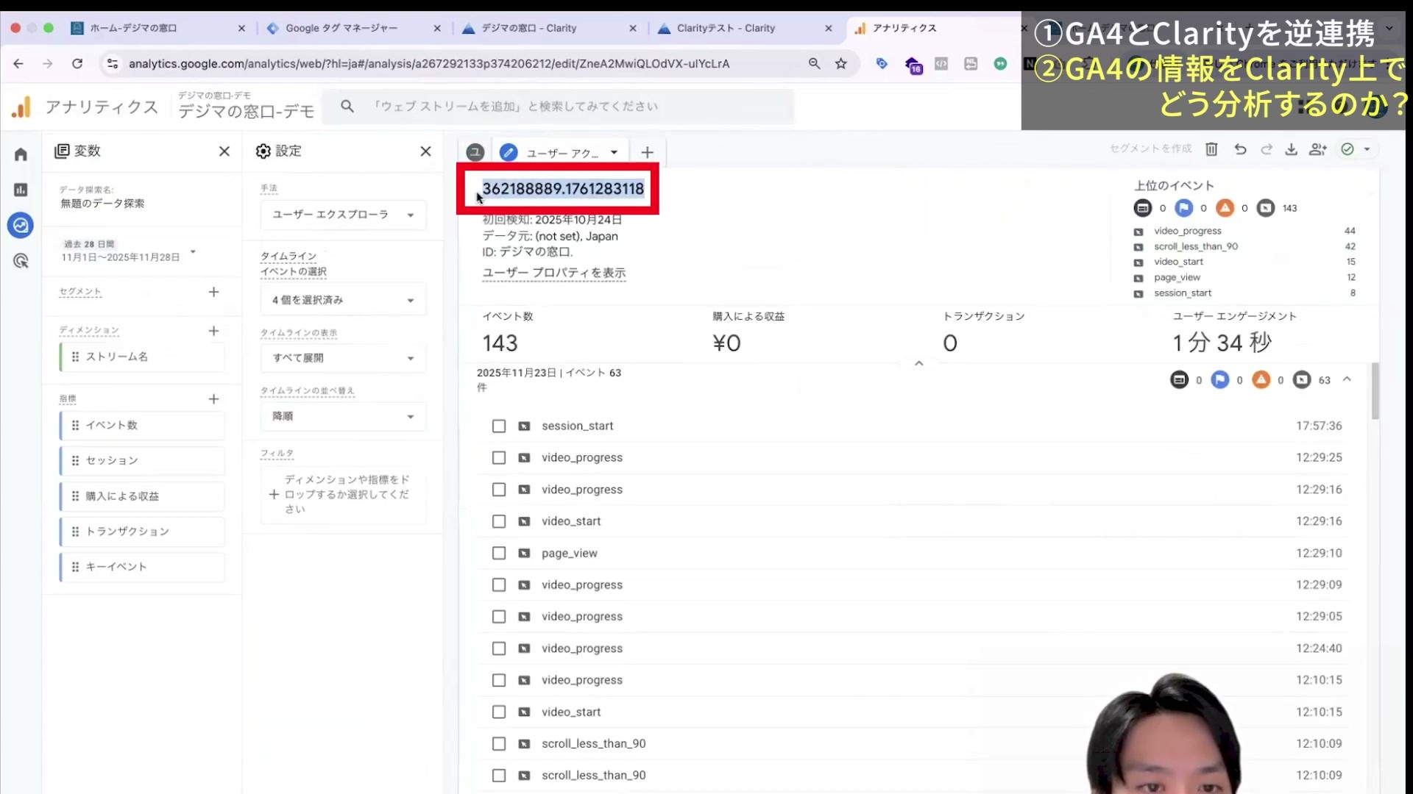This screenshot has height=794, width=1413.
Task: Close the 変数 panel
Action: pyautogui.click(x=224, y=151)
